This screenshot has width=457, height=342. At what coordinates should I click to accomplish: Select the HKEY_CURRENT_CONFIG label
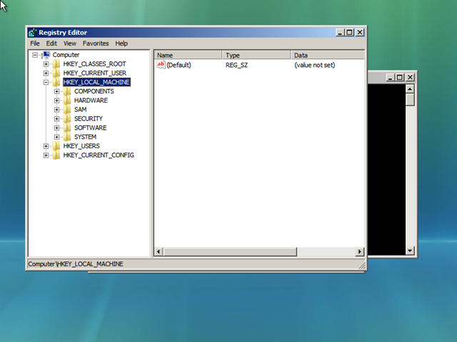99,155
